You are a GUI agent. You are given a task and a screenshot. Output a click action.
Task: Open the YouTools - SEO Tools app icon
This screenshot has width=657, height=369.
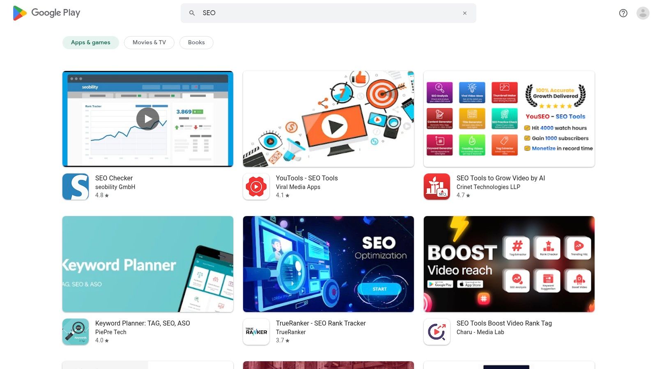tap(256, 187)
